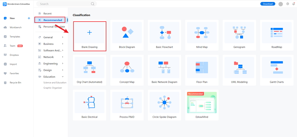Choose the Block Diagram template

(x=127, y=35)
